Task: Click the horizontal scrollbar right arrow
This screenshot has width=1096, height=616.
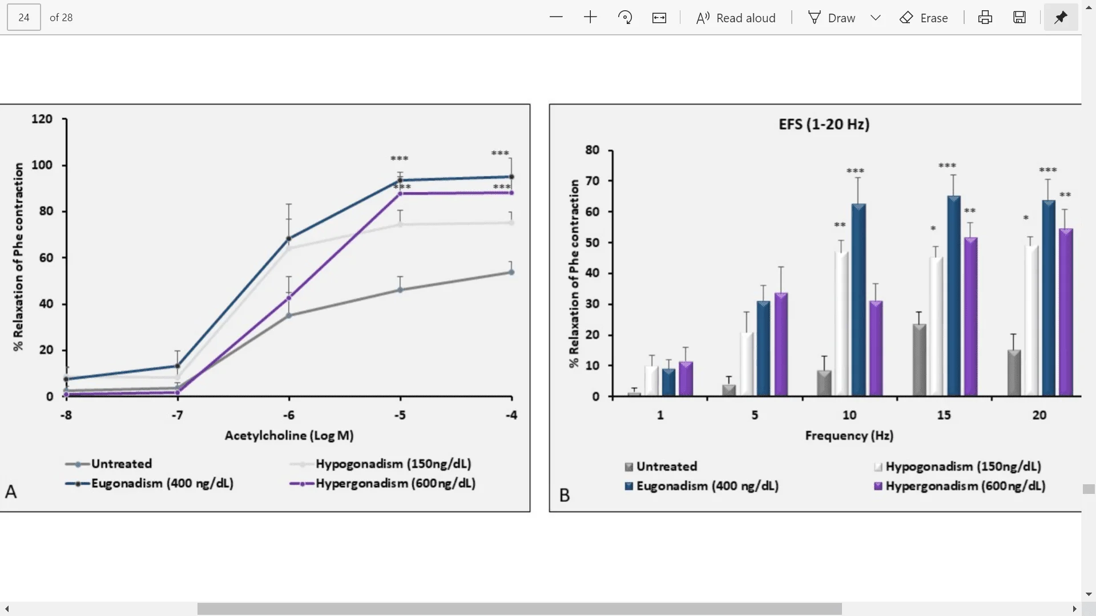Action: (1074, 609)
